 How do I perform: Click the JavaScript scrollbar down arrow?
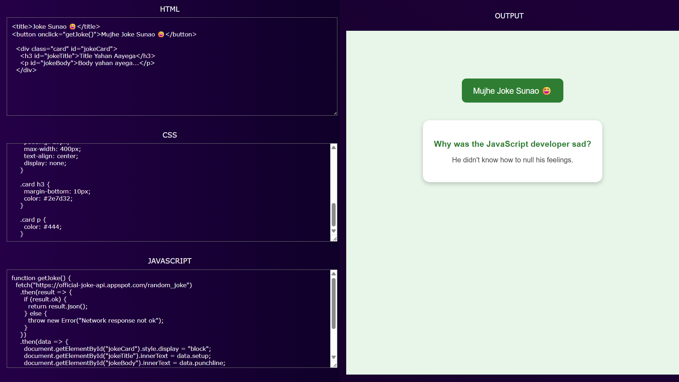tap(333, 357)
